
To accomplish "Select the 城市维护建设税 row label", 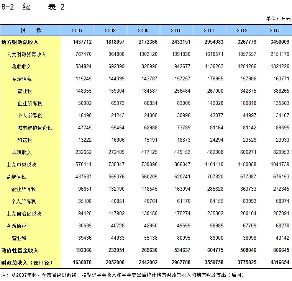I will tap(34, 128).
